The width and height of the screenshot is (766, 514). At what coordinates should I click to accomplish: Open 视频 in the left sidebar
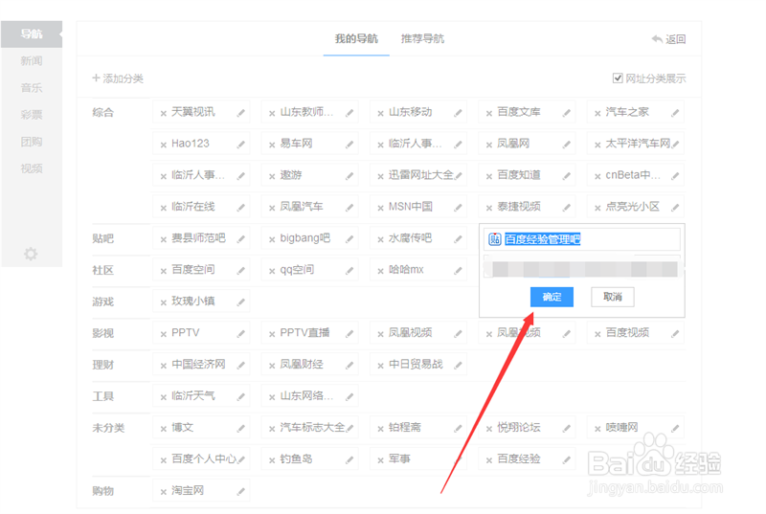[32, 168]
